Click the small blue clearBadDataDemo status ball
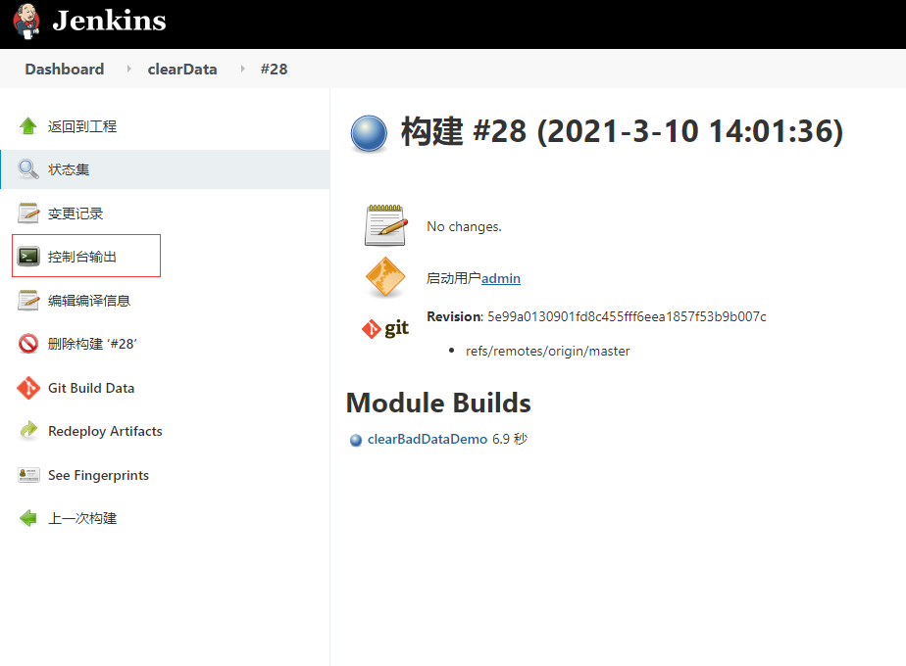The height and width of the screenshot is (666, 906). pyautogui.click(x=356, y=441)
